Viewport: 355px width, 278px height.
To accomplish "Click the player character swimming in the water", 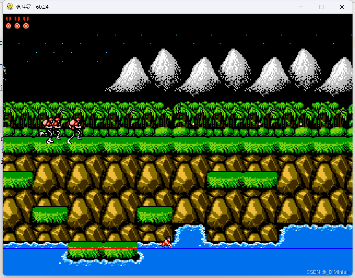I will tap(166, 242).
